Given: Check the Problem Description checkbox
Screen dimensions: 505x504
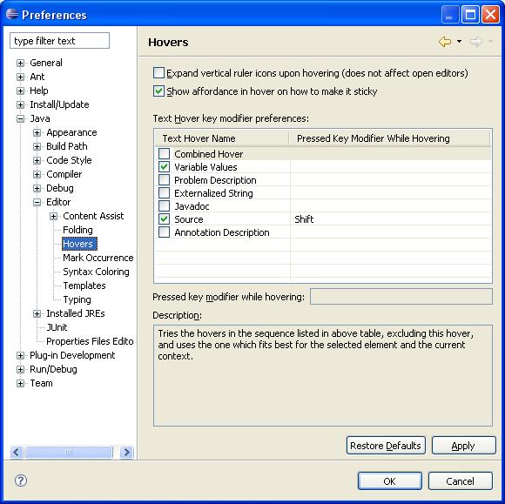Looking at the screenshot, I should 164,180.
